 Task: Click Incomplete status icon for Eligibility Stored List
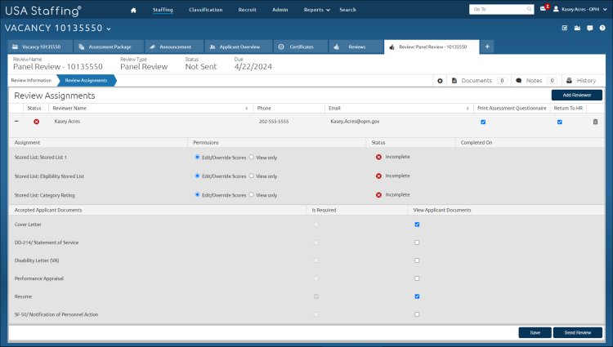coord(378,176)
